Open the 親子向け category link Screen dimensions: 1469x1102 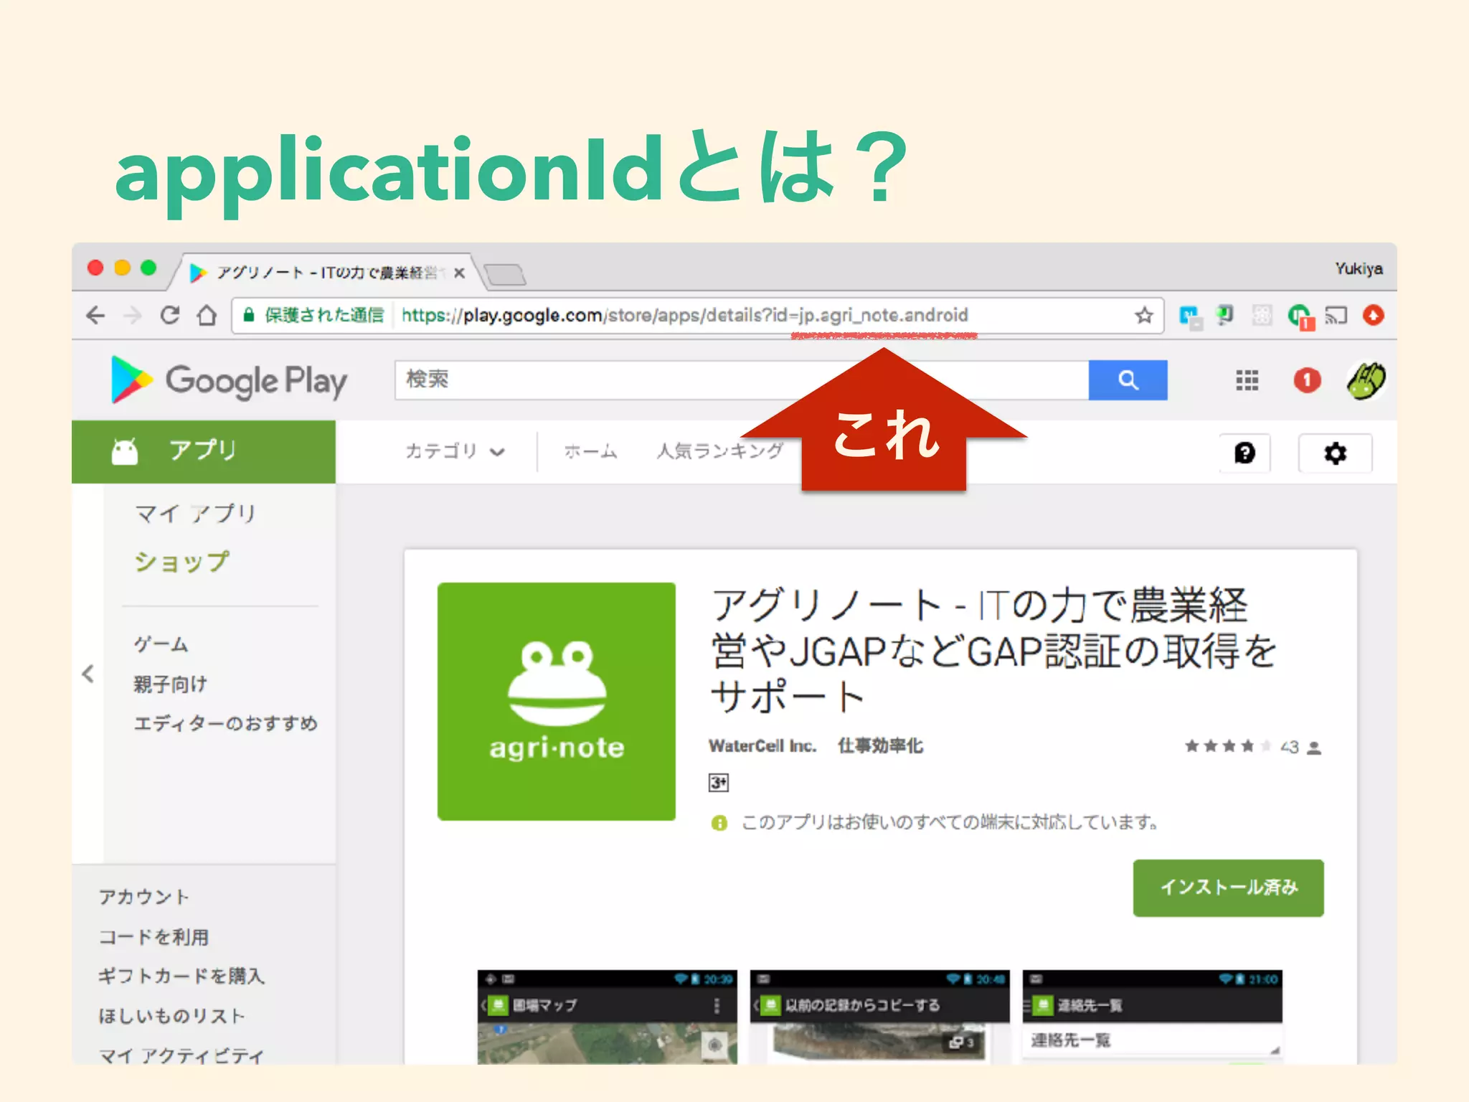tap(171, 684)
